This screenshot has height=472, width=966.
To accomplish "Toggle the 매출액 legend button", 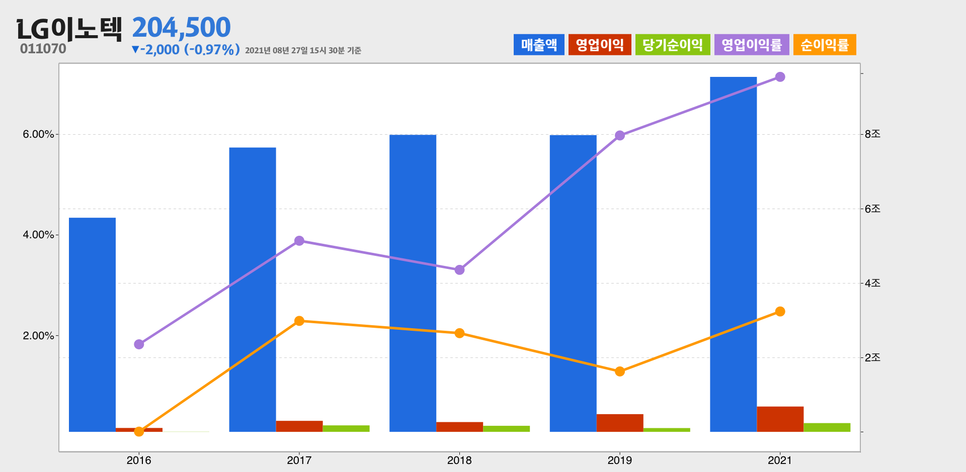I will click(x=539, y=45).
